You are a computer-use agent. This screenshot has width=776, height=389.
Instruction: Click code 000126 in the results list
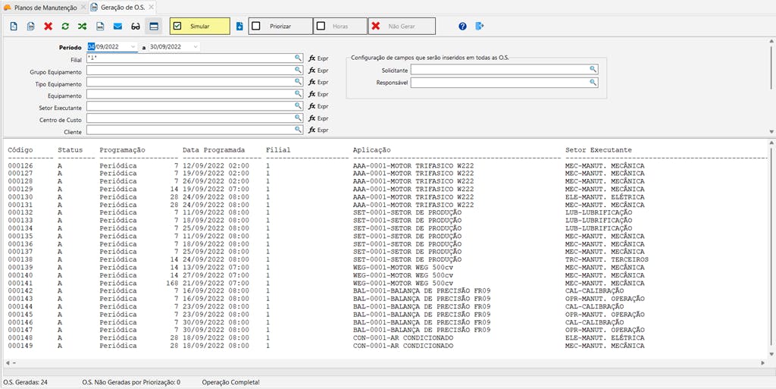click(20, 166)
